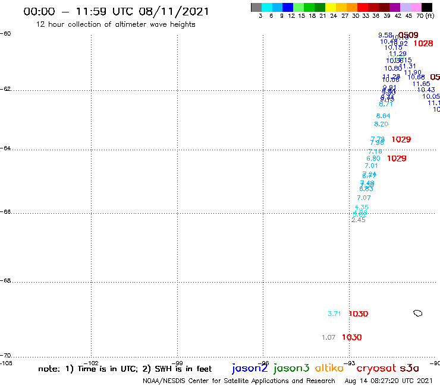Image resolution: width=440 pixels, height=386 pixels.
Task: Select the '7.16' wave height reading
Action: pos(375,151)
